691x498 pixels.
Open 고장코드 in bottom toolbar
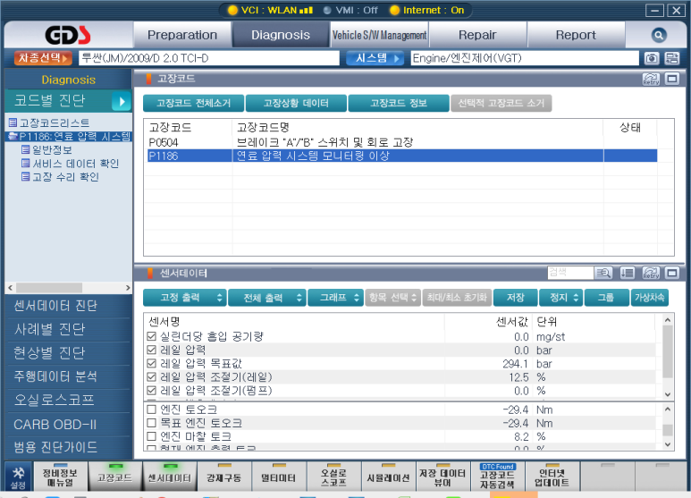pos(115,477)
